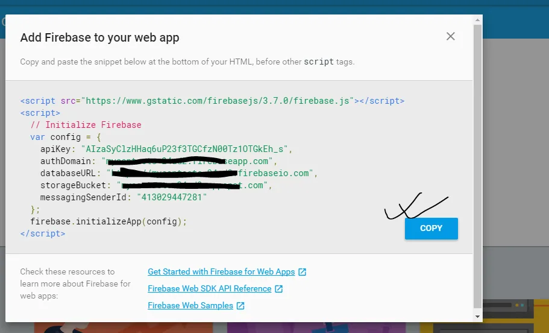Screen dimensions: 549x333
Task: Click the dialog vertical scrollbar thumb
Action: 477,166
